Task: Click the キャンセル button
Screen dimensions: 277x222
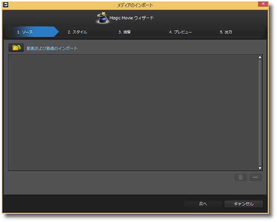Action: 243,204
